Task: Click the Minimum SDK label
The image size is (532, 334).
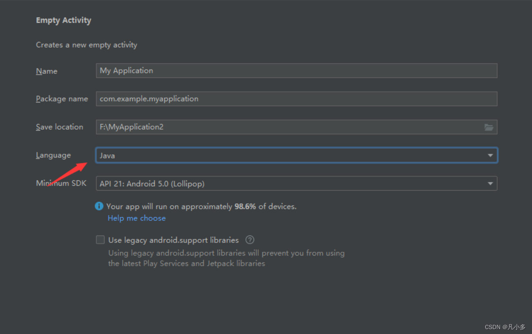Action: tap(61, 183)
